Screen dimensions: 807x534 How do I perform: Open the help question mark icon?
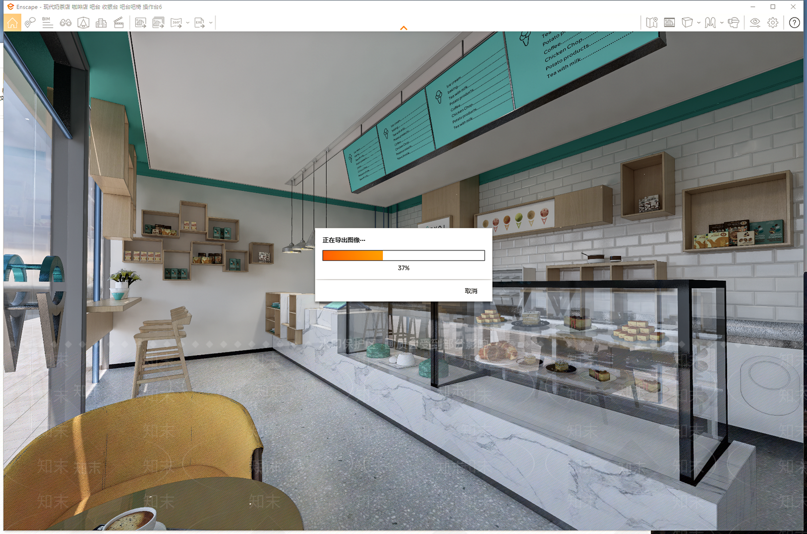pyautogui.click(x=794, y=23)
